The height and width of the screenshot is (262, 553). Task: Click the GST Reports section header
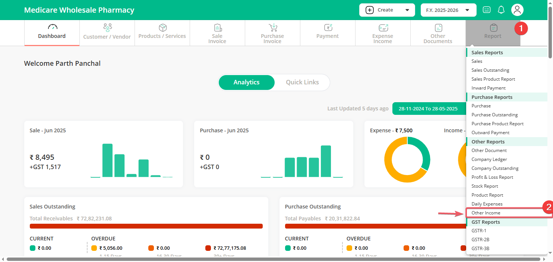507,222
